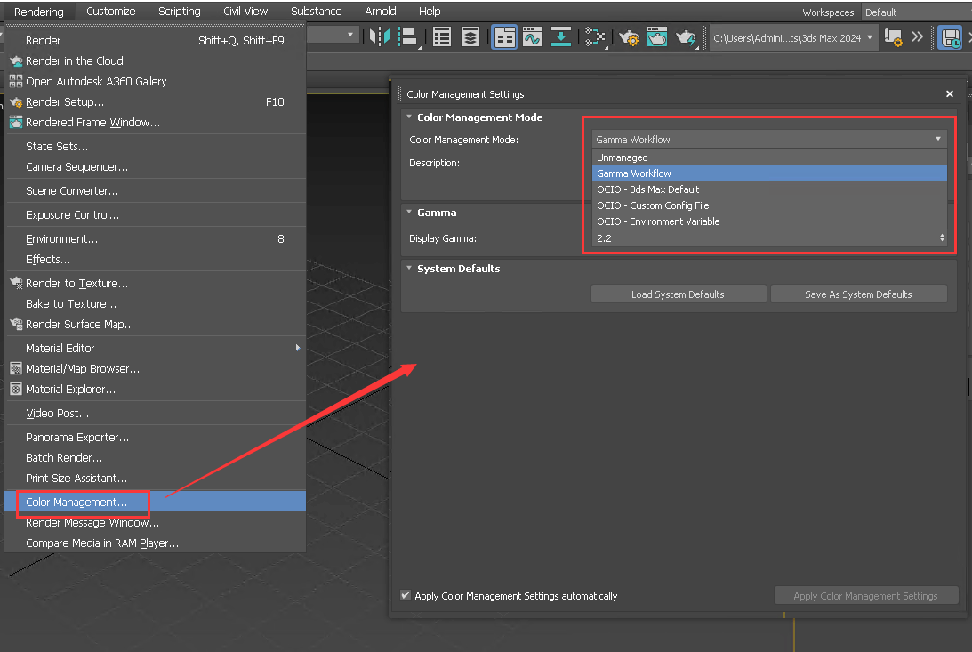972x652 pixels.
Task: Select Unmanaged from the mode dropdown list
Action: tap(623, 157)
